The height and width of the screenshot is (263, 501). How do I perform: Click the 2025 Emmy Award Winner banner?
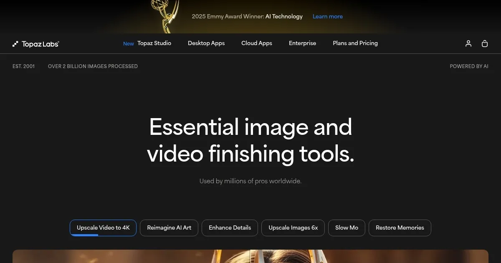click(x=247, y=16)
